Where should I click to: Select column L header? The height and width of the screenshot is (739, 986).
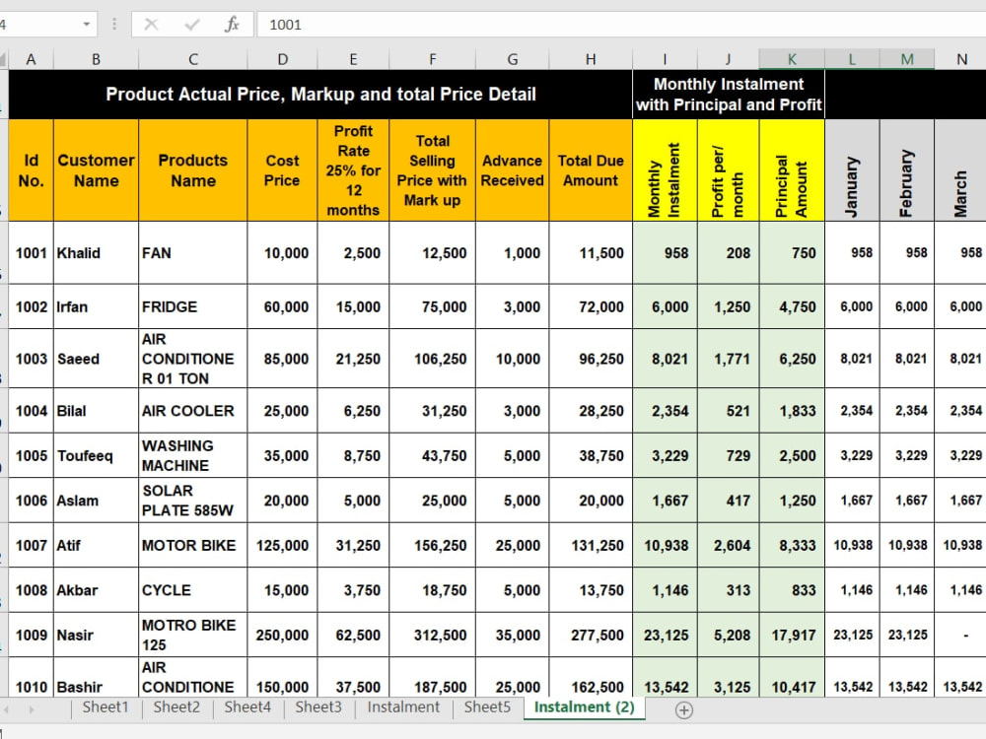[x=852, y=60]
